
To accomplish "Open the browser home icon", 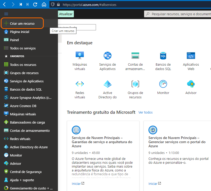I will [x=44, y=5].
